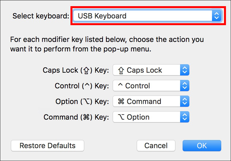Click blue arrows of Select keyboard popup

(216, 16)
